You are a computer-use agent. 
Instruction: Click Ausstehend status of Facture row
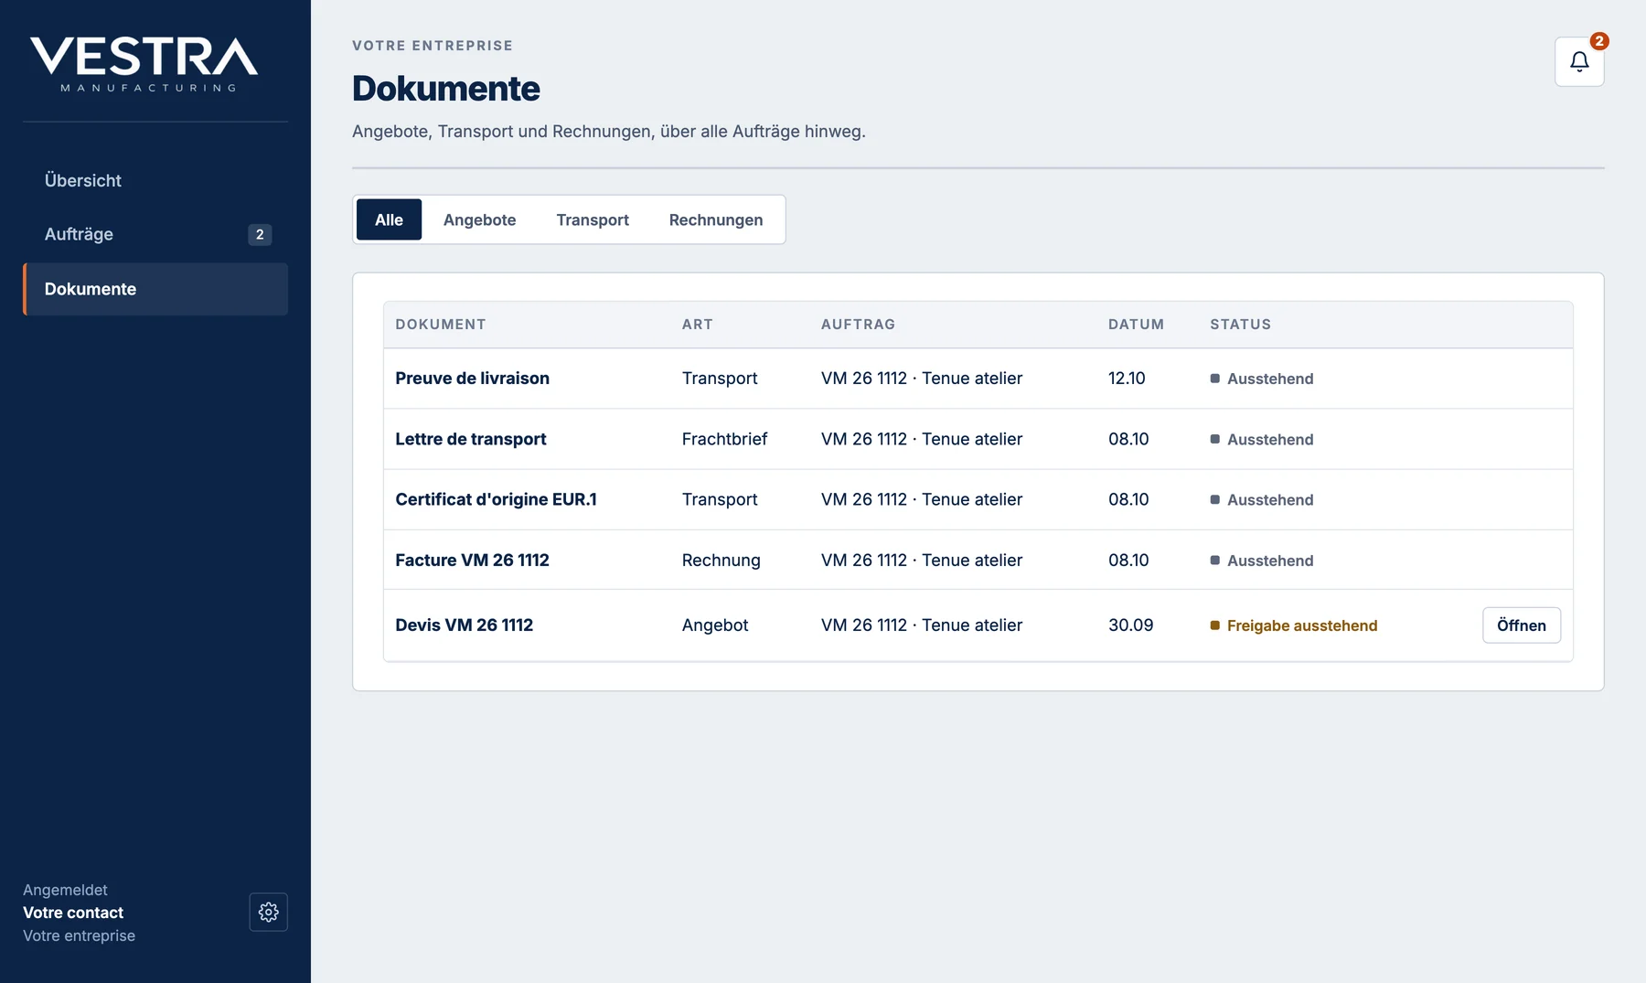(x=1262, y=561)
